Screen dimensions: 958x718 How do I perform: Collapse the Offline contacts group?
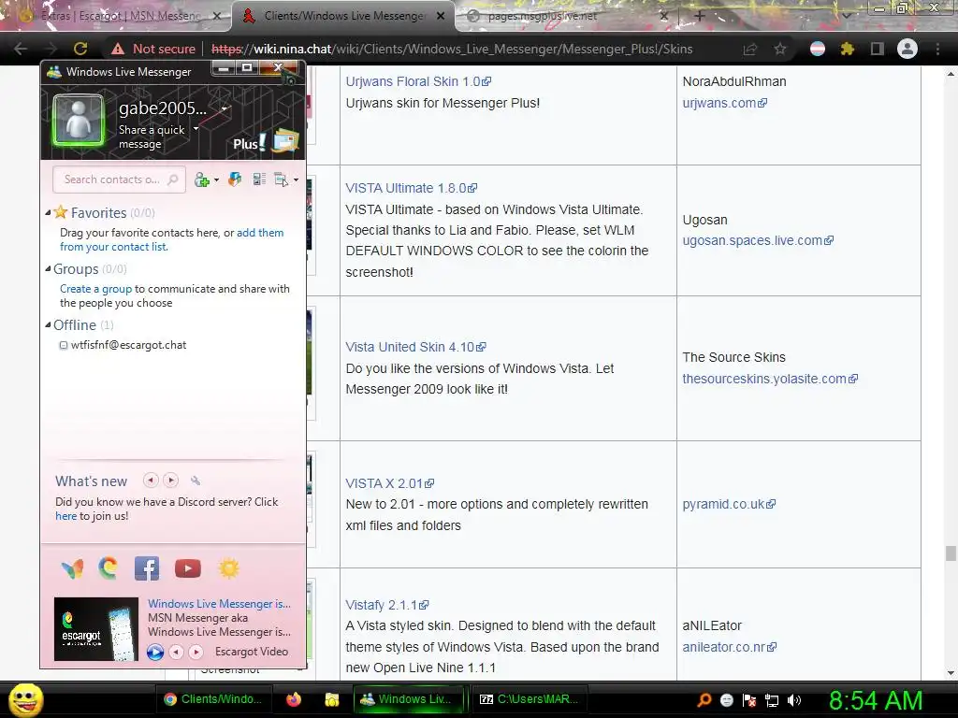pyautogui.click(x=48, y=325)
